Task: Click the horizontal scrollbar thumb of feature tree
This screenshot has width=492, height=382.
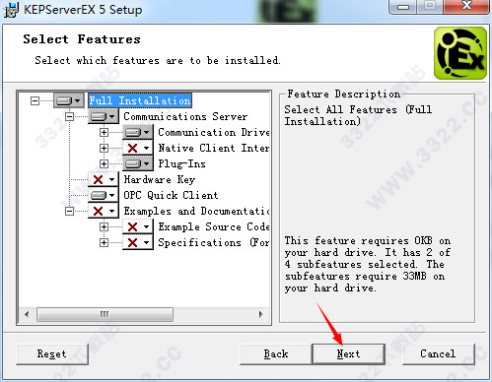Action: coord(105,314)
